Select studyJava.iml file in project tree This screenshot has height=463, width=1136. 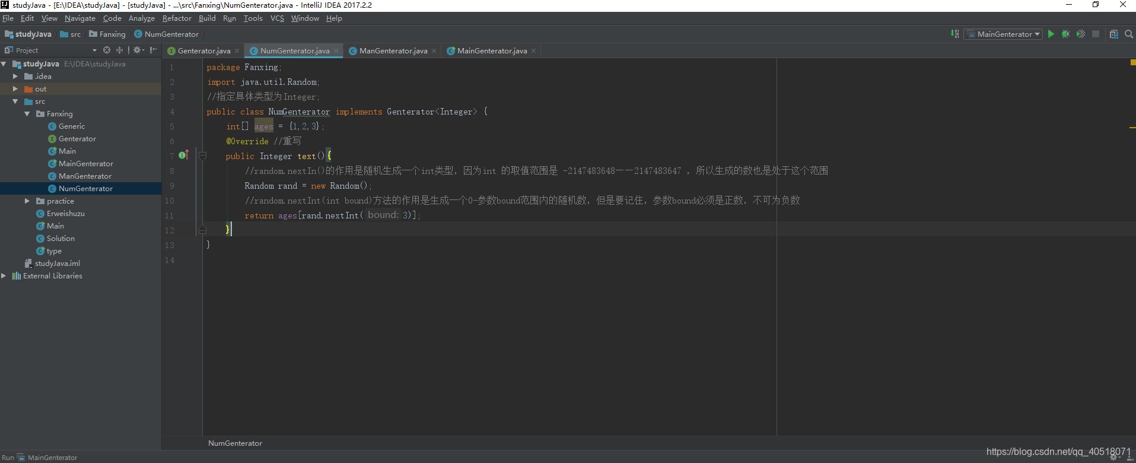tap(57, 264)
